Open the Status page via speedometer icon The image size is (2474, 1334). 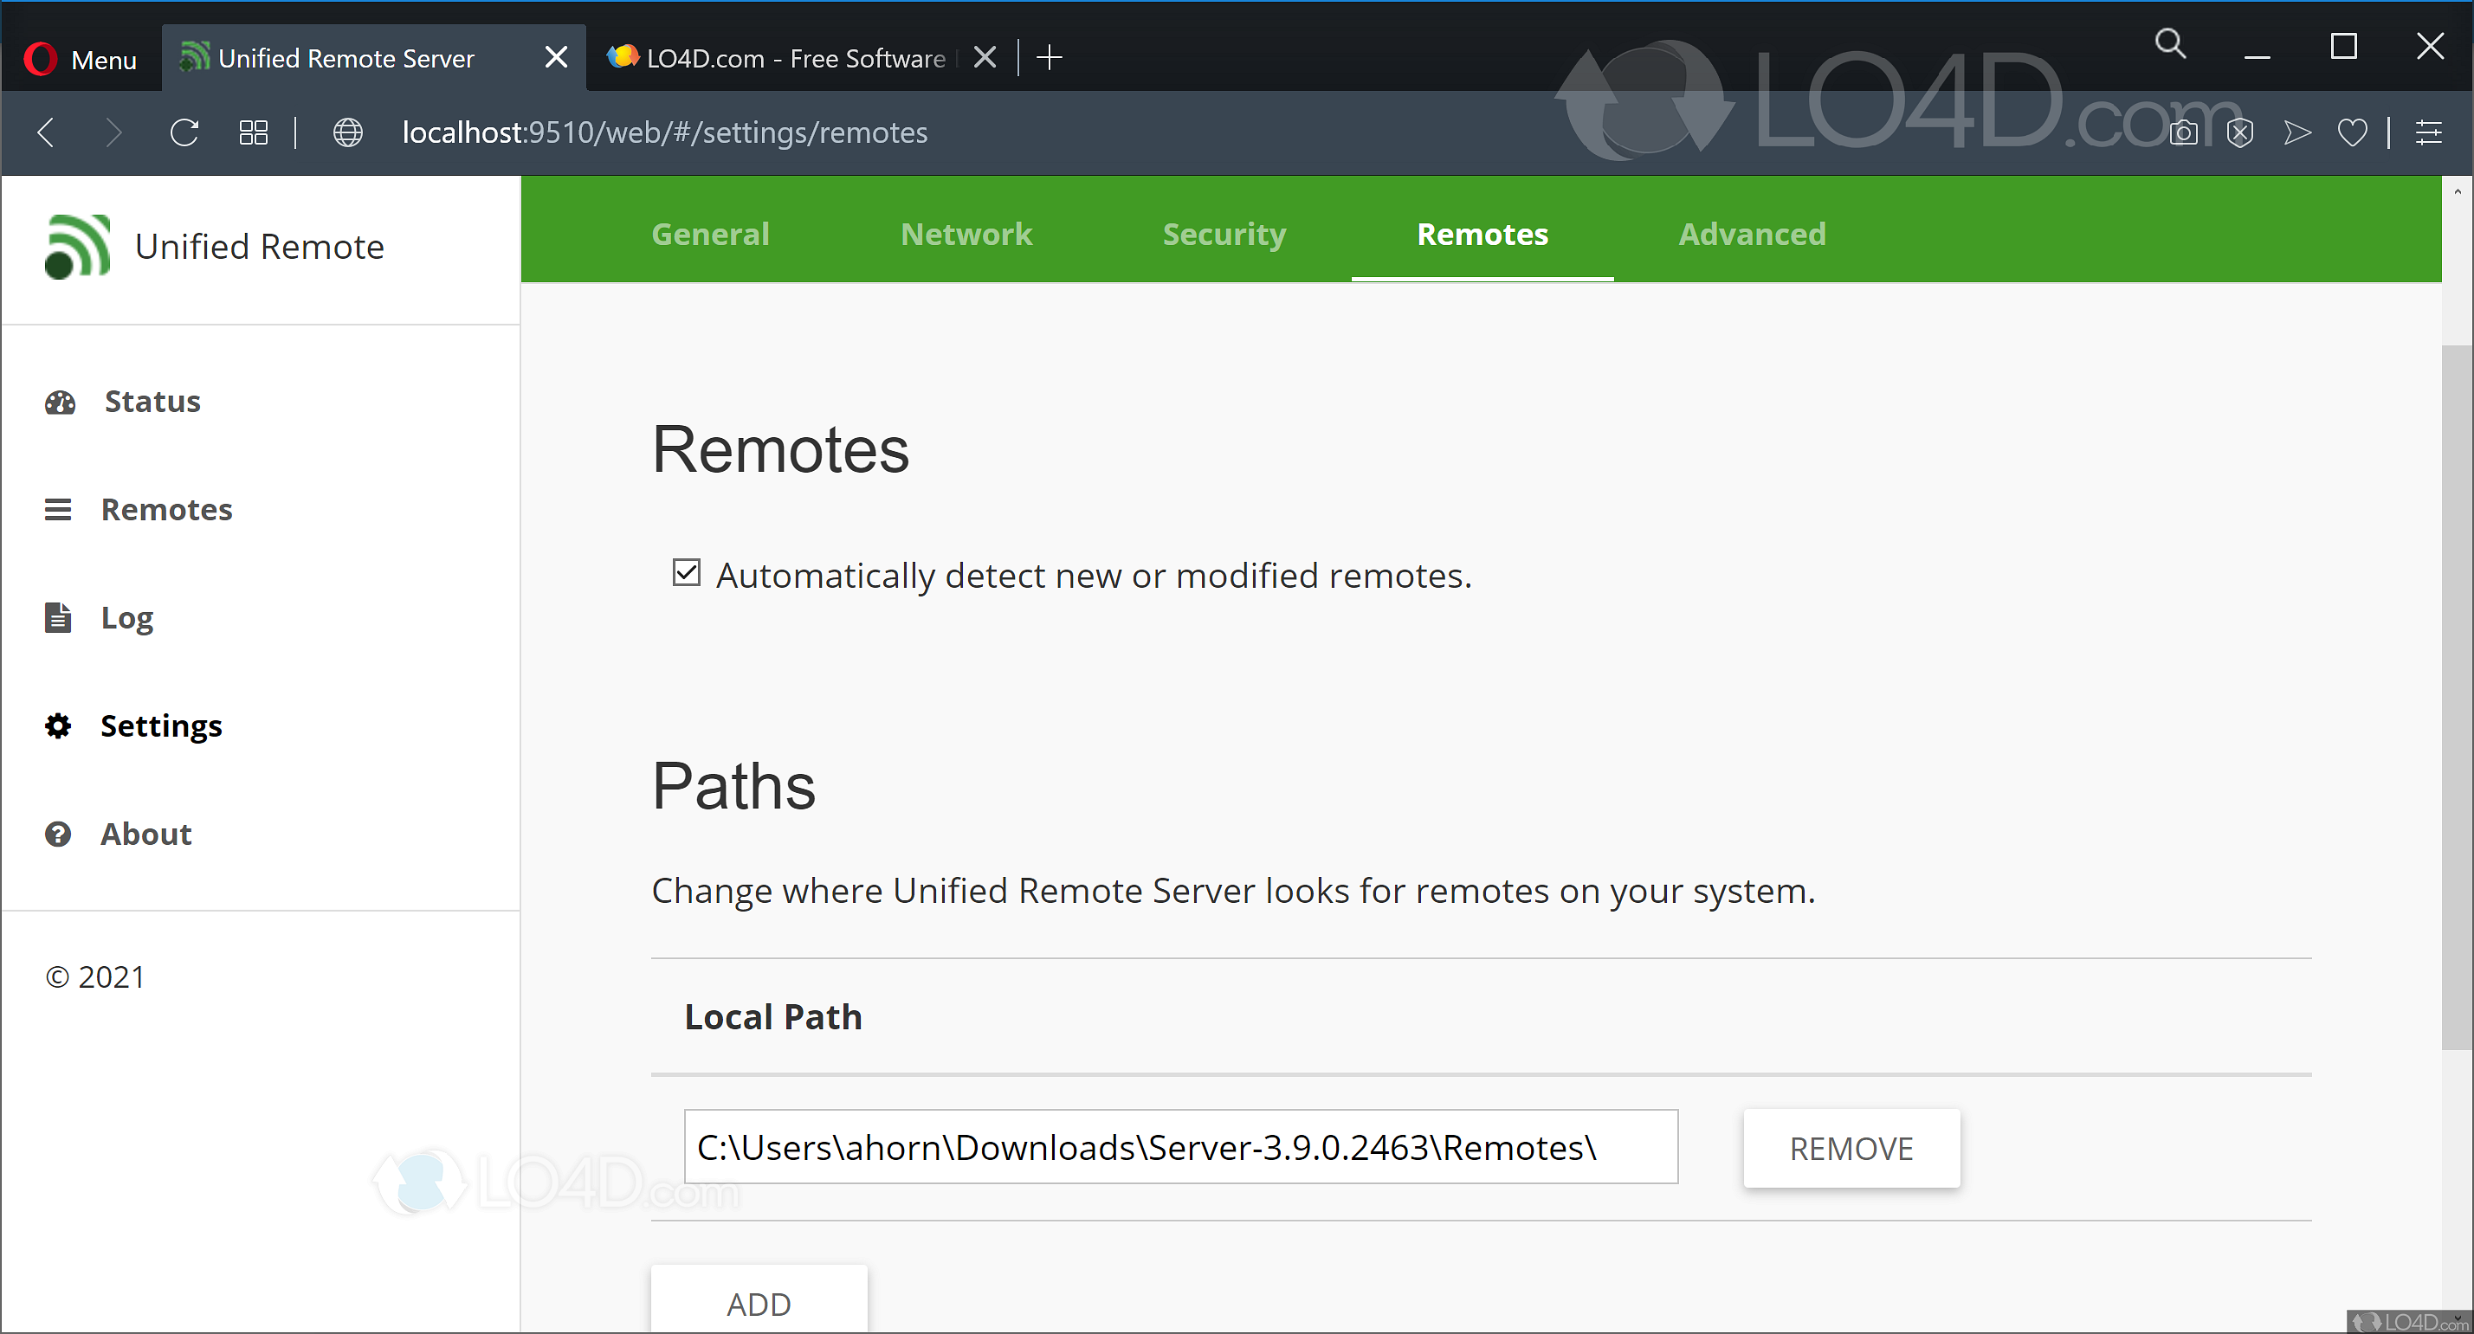pyautogui.click(x=60, y=402)
